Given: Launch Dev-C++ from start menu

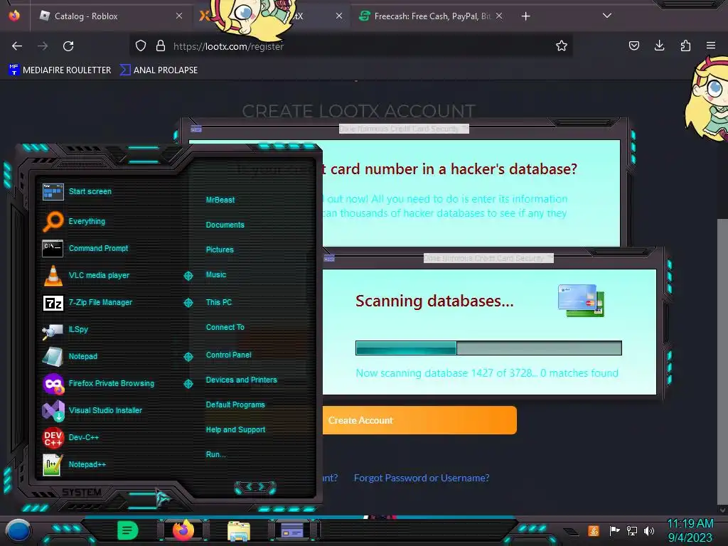Looking at the screenshot, I should click(x=70, y=437).
